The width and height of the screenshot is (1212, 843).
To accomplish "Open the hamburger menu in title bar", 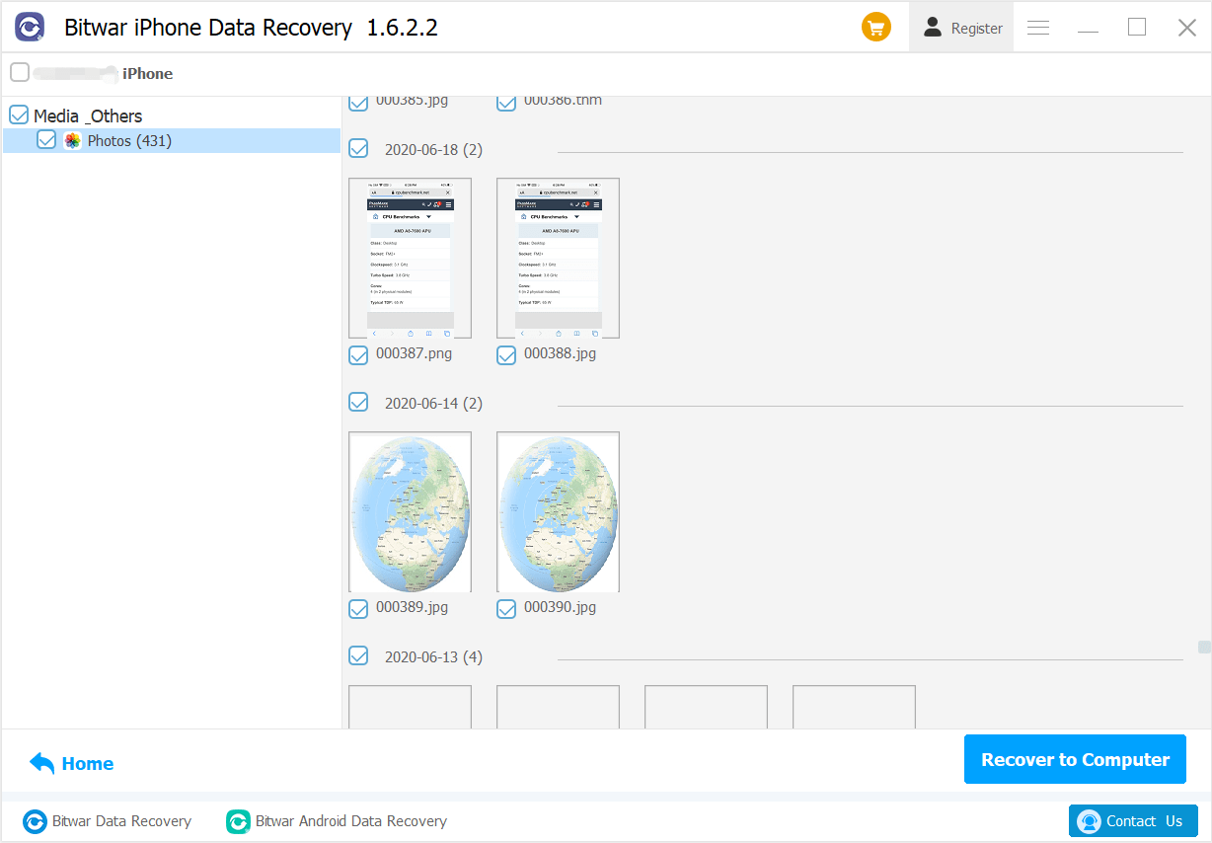I will pos(1038,28).
